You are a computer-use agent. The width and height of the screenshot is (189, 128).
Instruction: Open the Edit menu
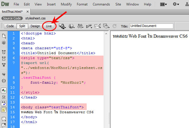tap(27, 4)
